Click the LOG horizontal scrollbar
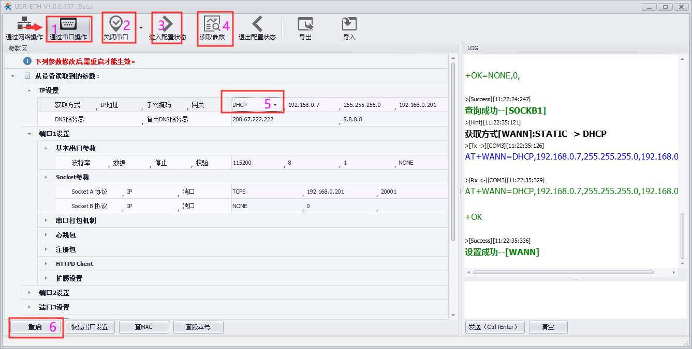692x349 pixels. click(x=569, y=272)
